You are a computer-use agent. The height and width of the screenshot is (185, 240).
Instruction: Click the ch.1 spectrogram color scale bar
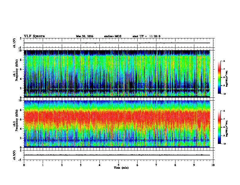click(219, 77)
